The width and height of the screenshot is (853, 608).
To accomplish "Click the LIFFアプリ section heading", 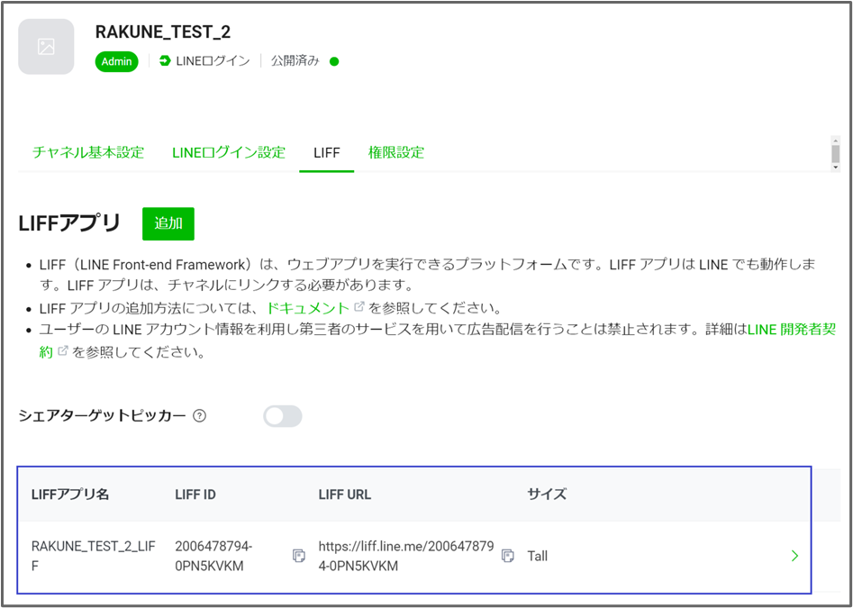I will pos(69,223).
